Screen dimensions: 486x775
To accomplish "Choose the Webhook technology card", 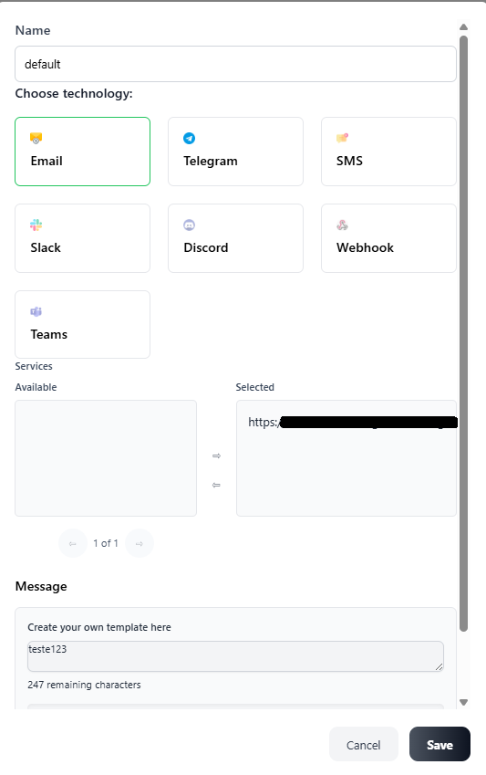I will [388, 238].
